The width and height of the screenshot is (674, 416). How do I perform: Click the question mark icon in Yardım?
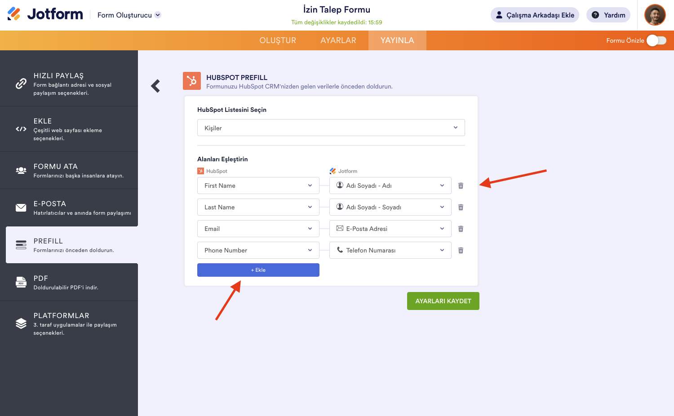[x=595, y=15]
